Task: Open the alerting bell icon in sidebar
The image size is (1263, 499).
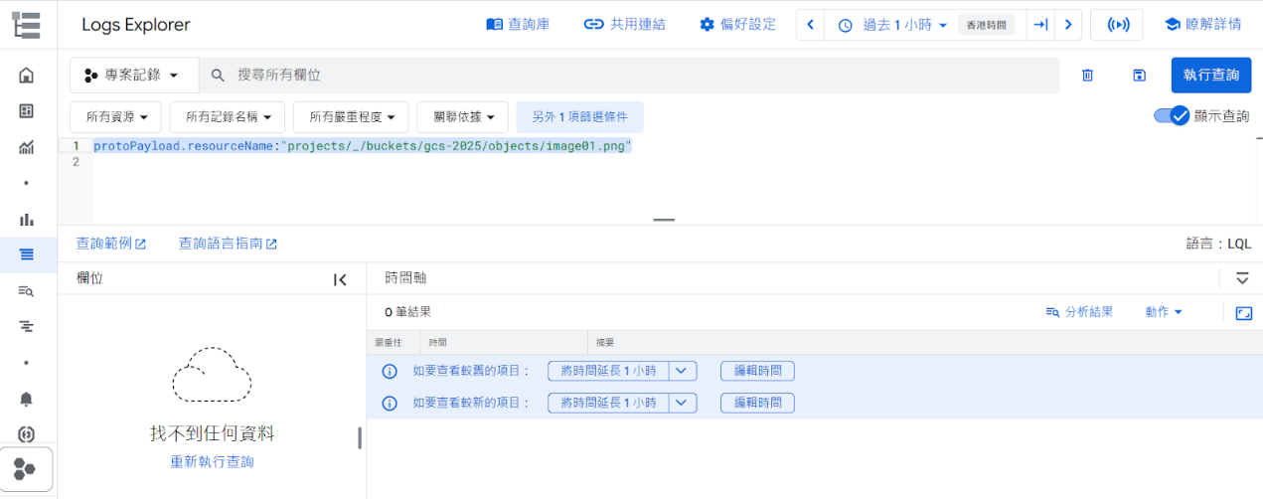Action: (x=27, y=399)
